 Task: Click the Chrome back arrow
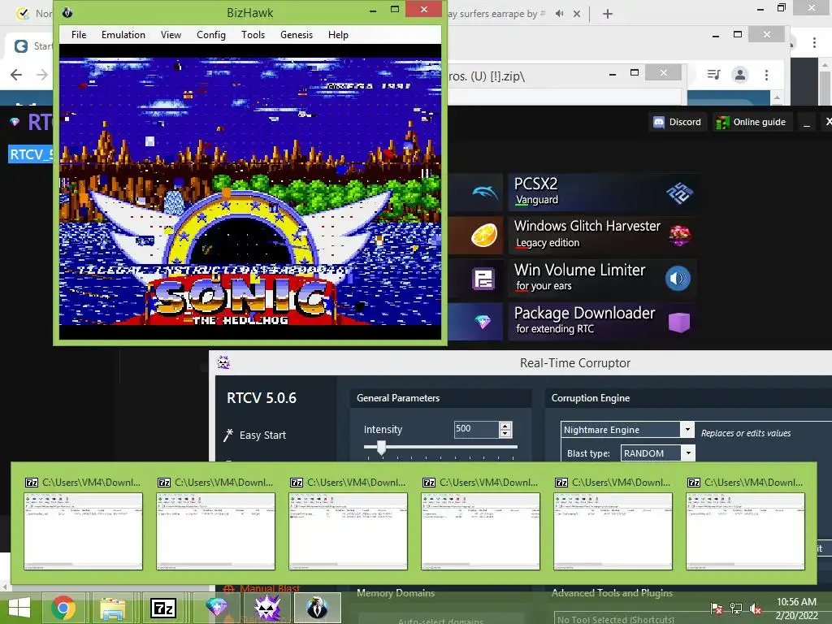click(x=16, y=75)
